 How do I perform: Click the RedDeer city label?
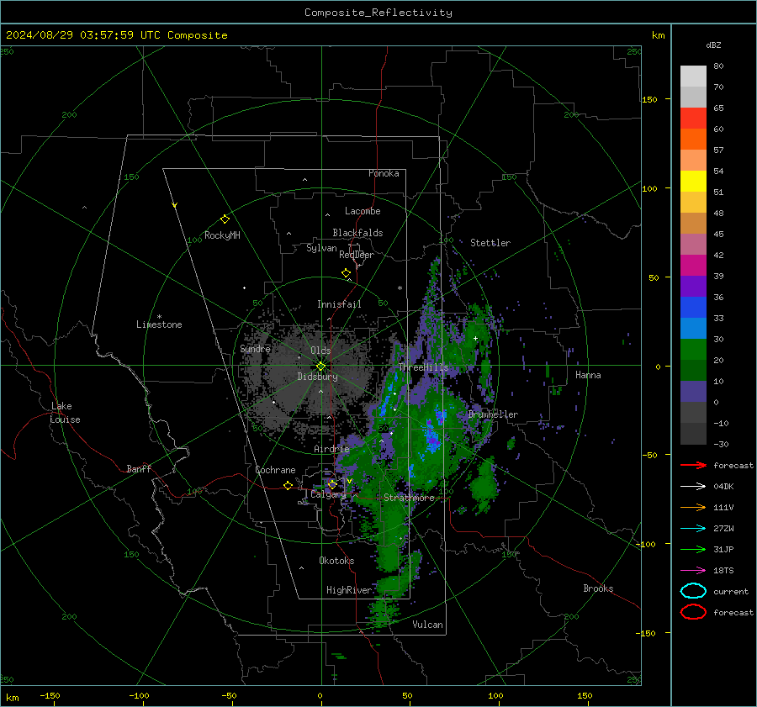click(357, 255)
